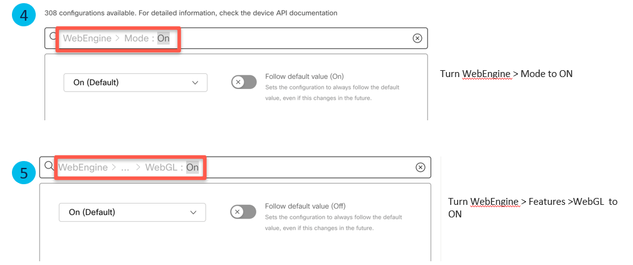Click the magnifier icon in WebGL search bar
The width and height of the screenshot is (633, 265).
coord(50,167)
